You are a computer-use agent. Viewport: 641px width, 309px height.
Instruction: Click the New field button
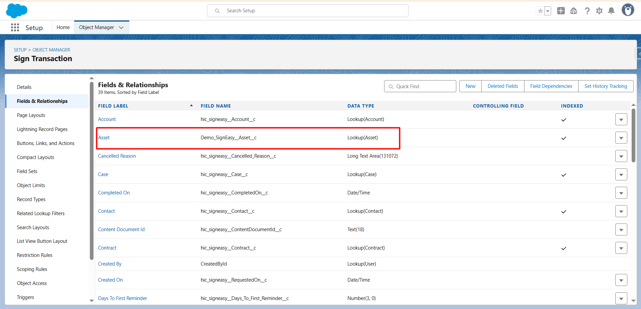click(470, 86)
